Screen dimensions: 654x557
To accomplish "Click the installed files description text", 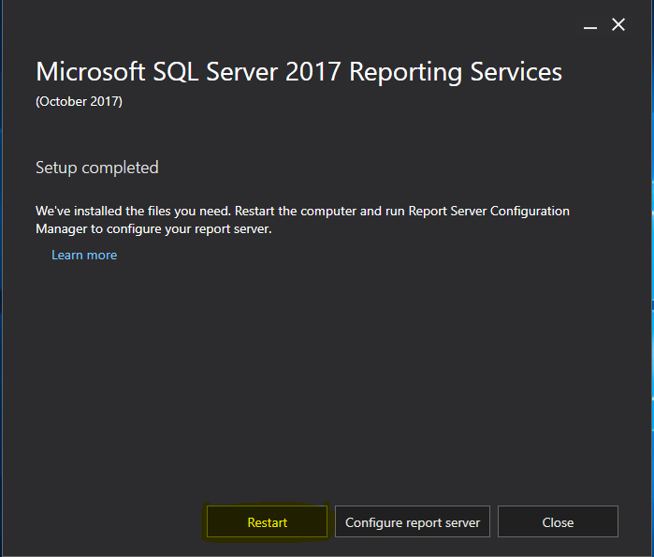I will point(302,220).
